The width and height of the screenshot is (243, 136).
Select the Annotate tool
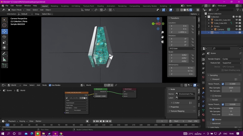4,54
